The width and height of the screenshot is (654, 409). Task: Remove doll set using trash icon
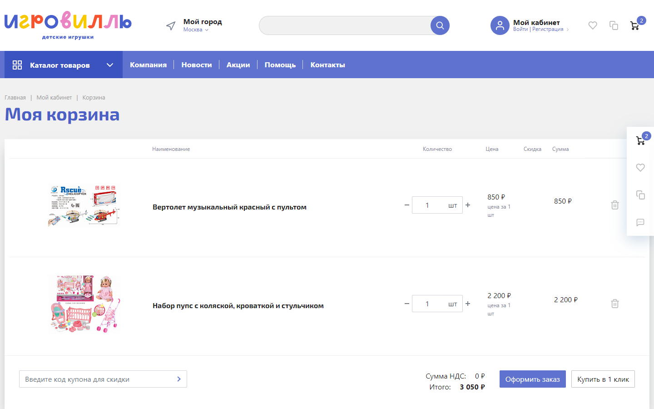coord(615,304)
